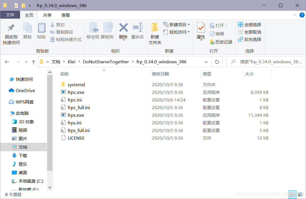Switch to the Home (主页) ribbon tab

(29, 15)
